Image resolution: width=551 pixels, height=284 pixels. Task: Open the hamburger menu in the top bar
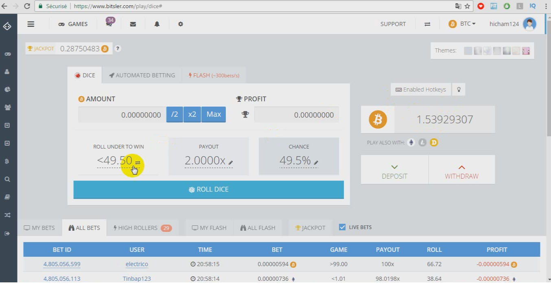click(x=31, y=24)
